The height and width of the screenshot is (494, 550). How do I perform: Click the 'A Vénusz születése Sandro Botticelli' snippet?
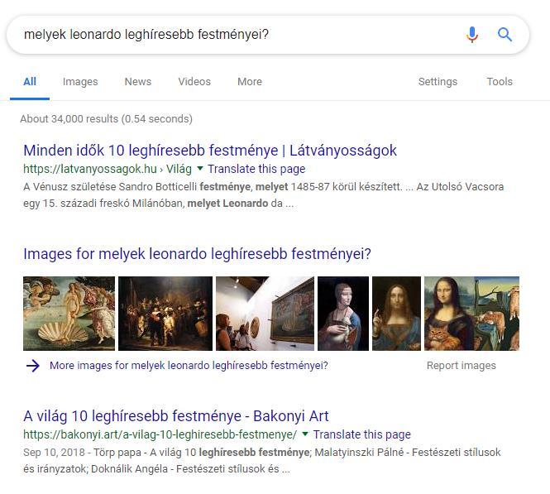coord(264,195)
